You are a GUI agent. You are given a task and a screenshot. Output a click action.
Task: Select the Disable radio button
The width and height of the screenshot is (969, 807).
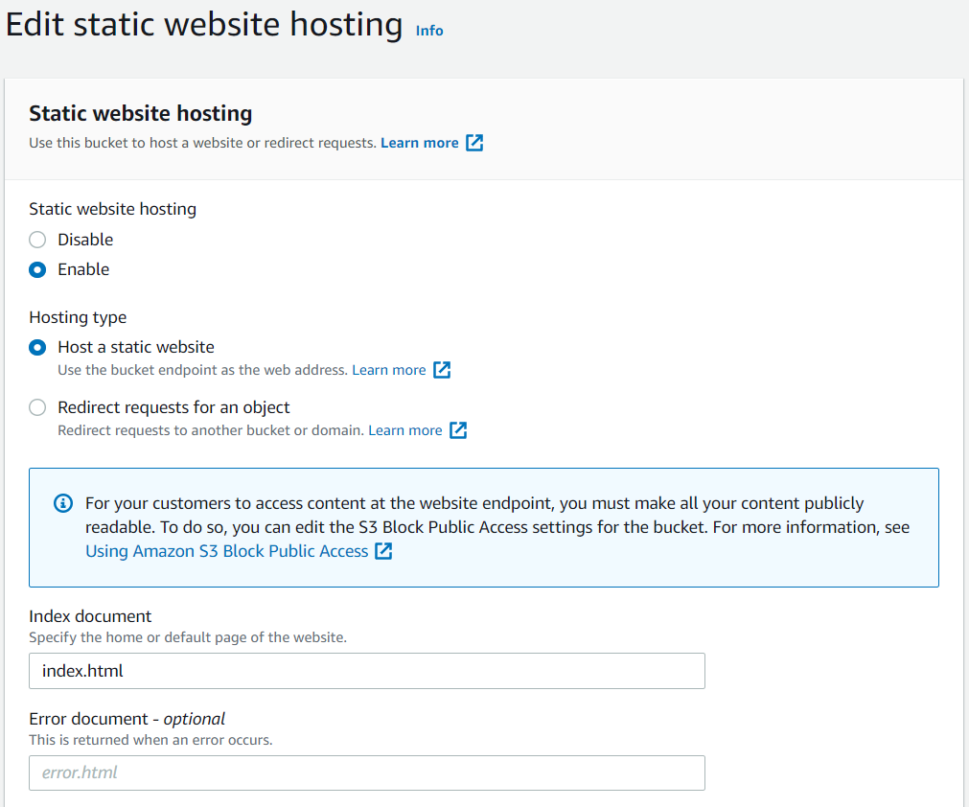37,240
